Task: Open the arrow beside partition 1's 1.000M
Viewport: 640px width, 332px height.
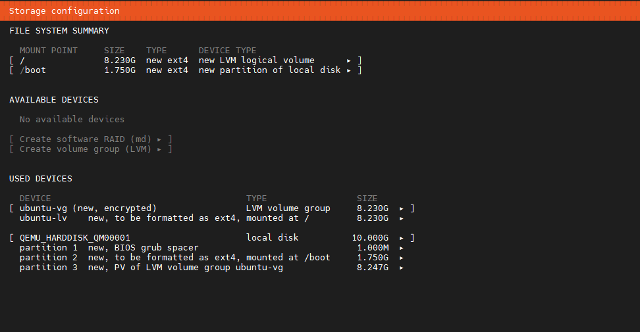Action: (x=402, y=248)
